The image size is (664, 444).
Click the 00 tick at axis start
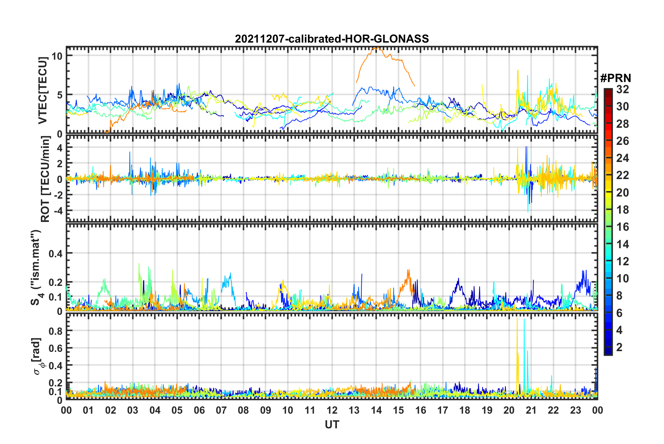[66, 410]
